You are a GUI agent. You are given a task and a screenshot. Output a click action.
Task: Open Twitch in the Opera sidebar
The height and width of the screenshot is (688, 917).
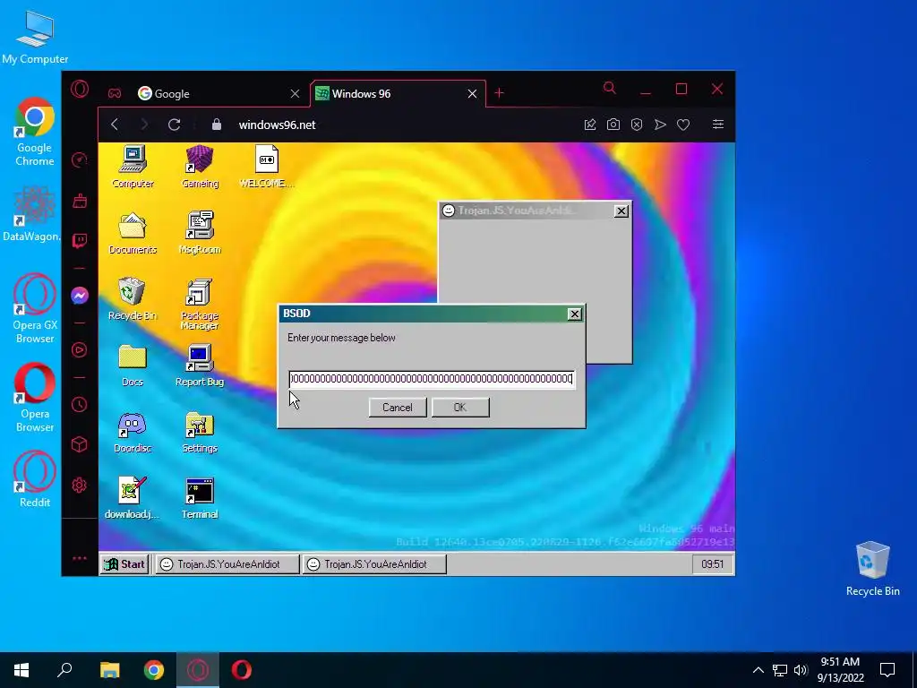point(80,240)
